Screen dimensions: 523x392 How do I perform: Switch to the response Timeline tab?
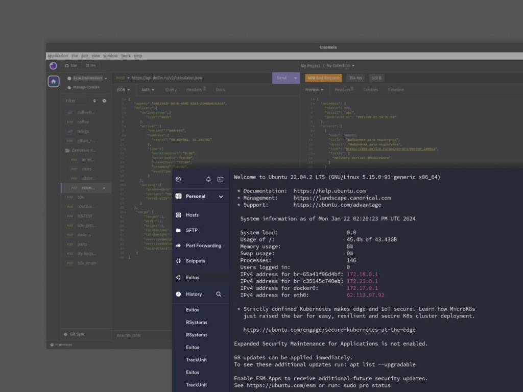395,90
